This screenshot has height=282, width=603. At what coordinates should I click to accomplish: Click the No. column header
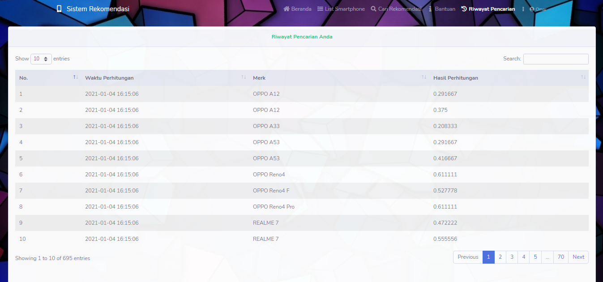[x=48, y=78]
